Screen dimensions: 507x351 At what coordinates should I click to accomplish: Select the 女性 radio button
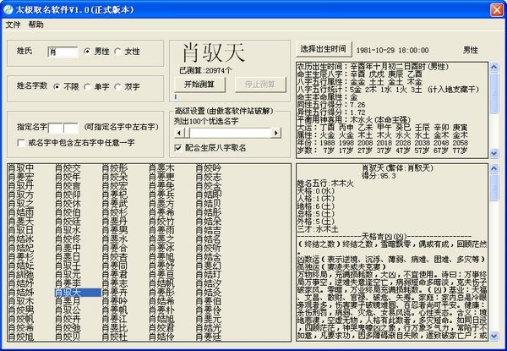coord(117,51)
